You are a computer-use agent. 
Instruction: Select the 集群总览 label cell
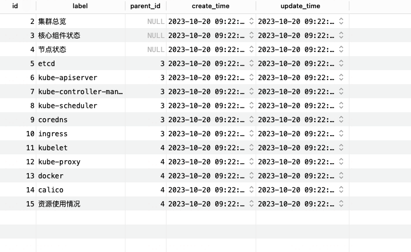coord(80,21)
